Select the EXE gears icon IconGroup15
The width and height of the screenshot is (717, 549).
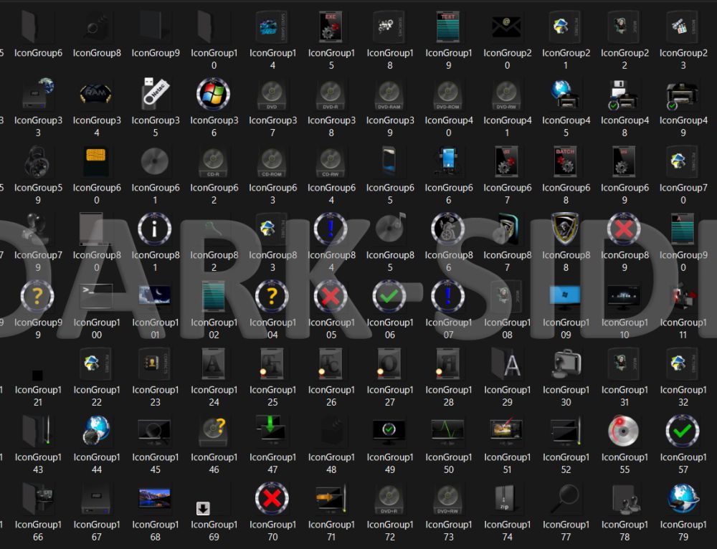point(331,27)
